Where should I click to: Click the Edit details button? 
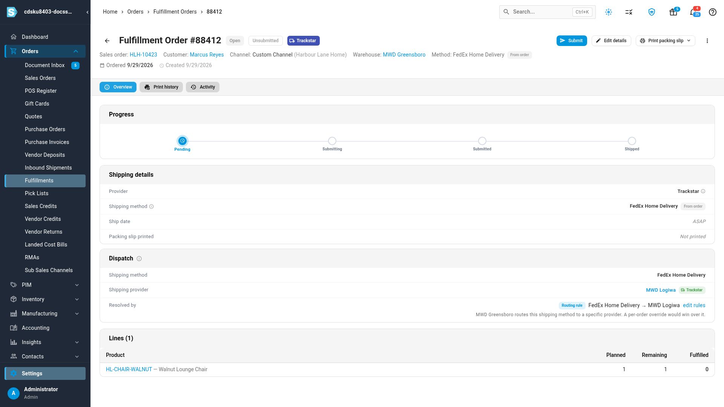611,41
